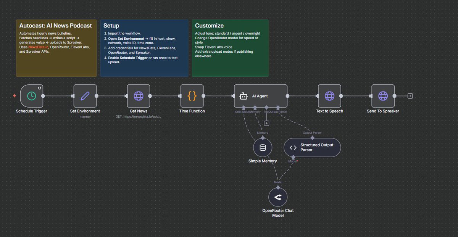Select the OpenRouter Chat Model node
This screenshot has width=458, height=237.
click(x=278, y=197)
